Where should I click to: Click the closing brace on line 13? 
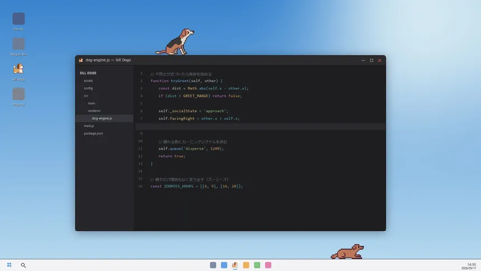point(152,163)
